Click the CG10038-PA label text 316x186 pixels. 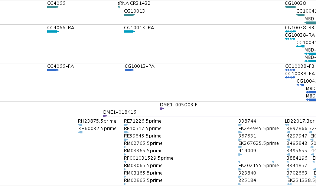(x=300, y=74)
